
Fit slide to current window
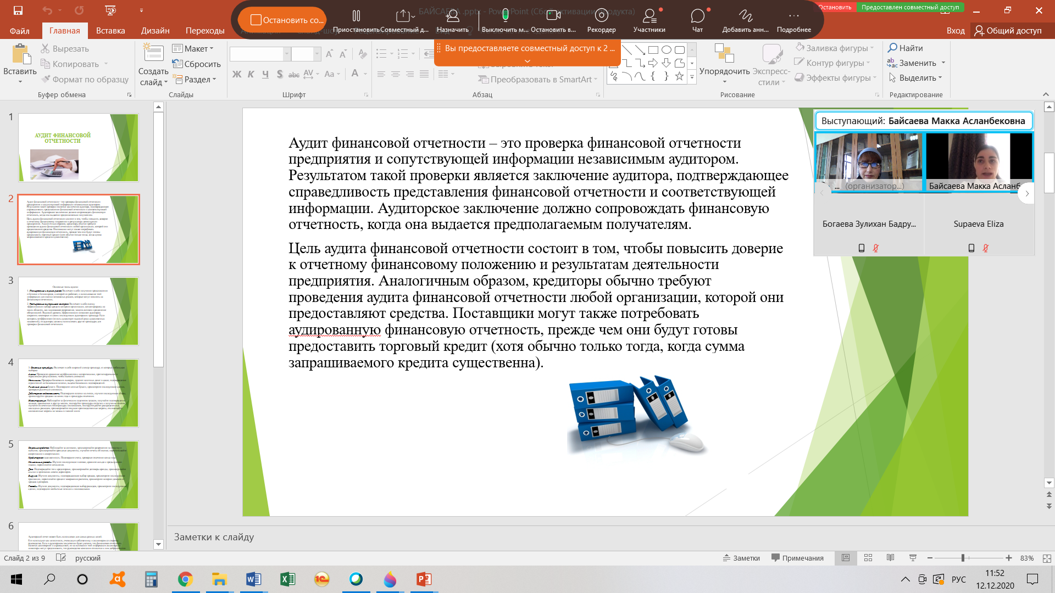(x=1046, y=558)
